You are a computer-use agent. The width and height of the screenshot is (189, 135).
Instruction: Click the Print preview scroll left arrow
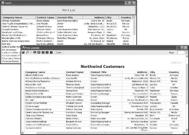click(x=23, y=133)
